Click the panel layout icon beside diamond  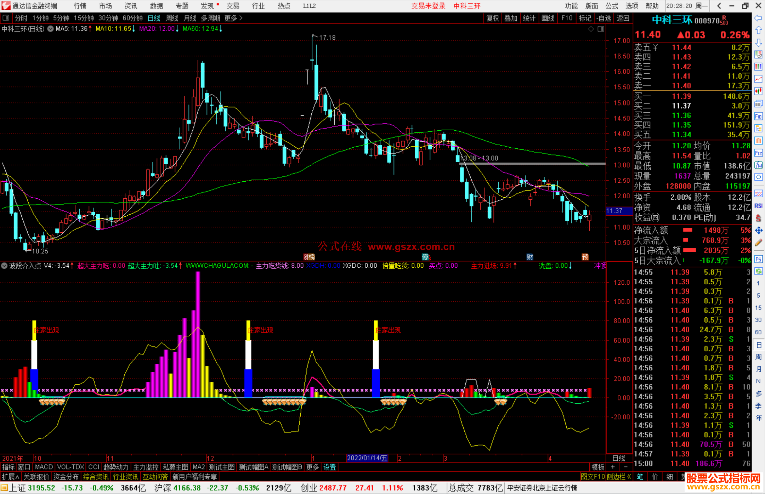tap(601, 29)
